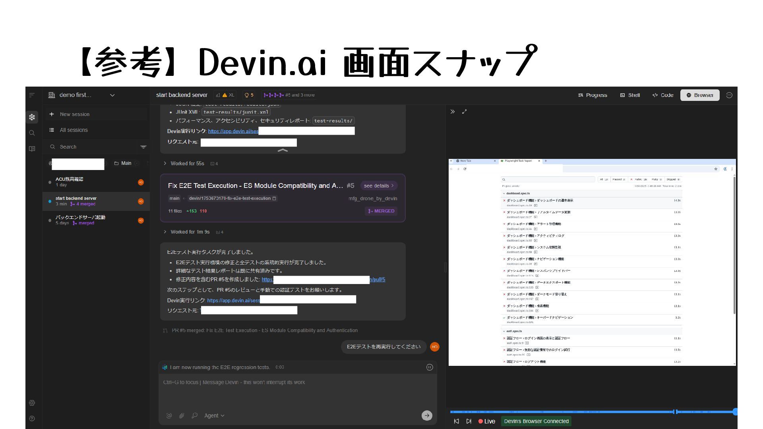
Task: Switch to the Browser tab
Action: pyautogui.click(x=700, y=95)
